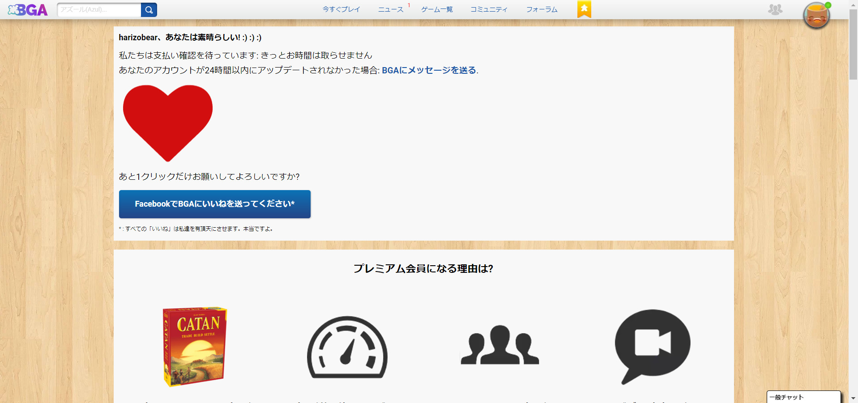
Task: Navigate to フォーラム
Action: [x=542, y=9]
